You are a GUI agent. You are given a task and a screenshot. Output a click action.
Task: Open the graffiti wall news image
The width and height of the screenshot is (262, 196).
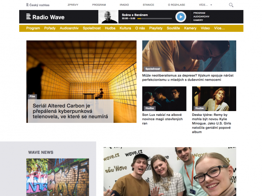58,177
